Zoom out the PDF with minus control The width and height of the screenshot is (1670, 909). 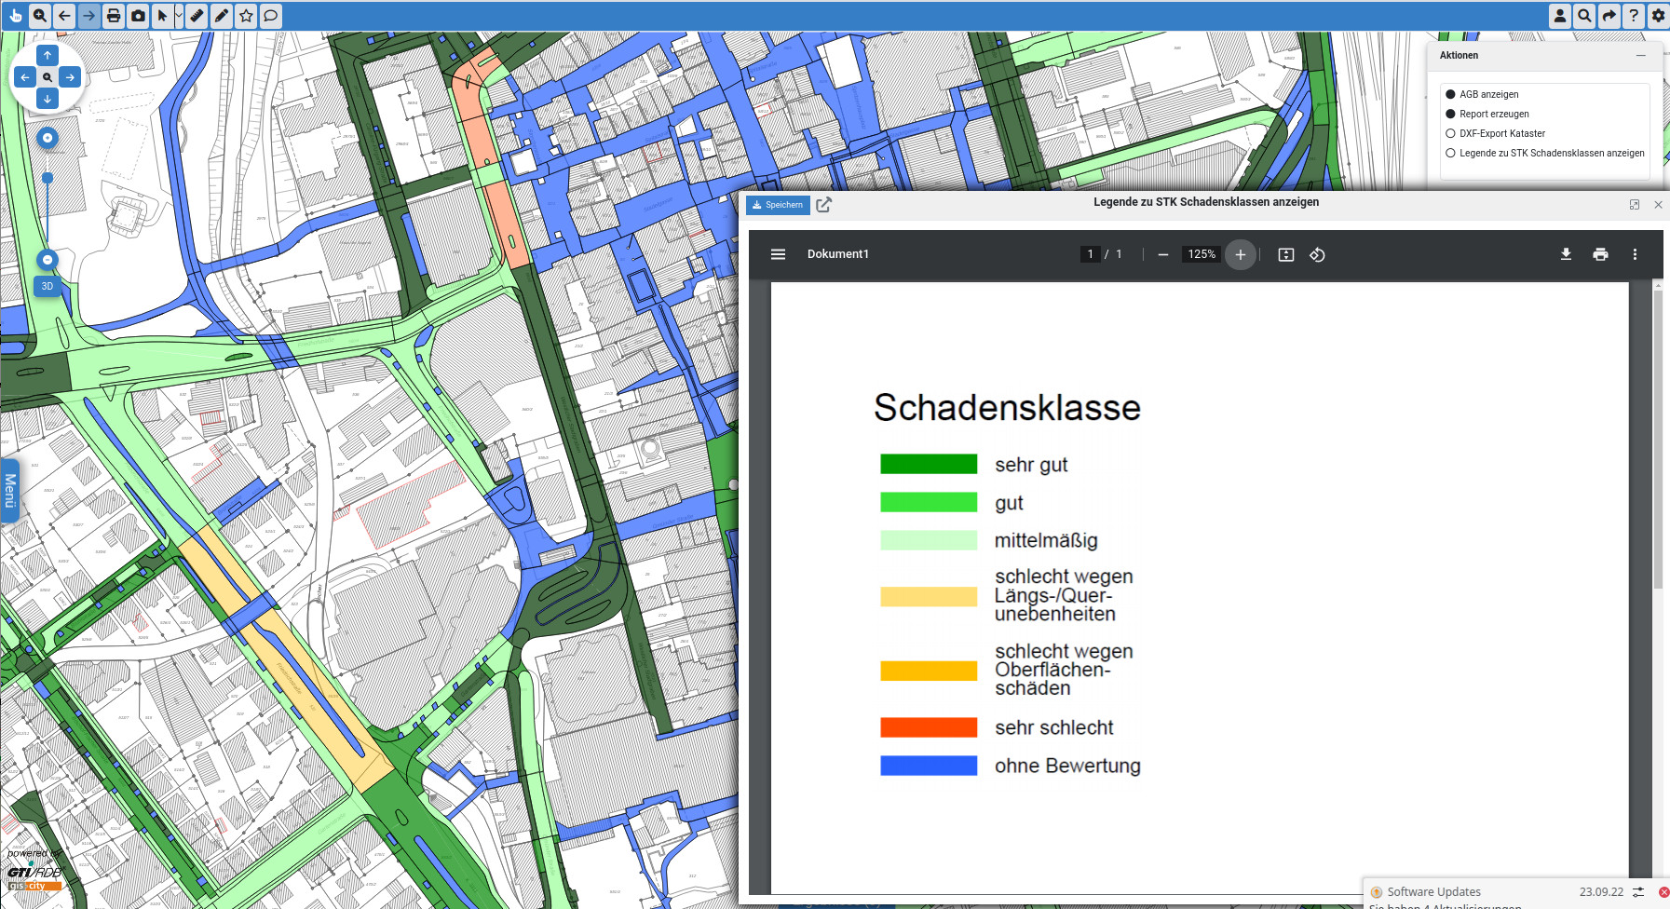pyautogui.click(x=1162, y=253)
